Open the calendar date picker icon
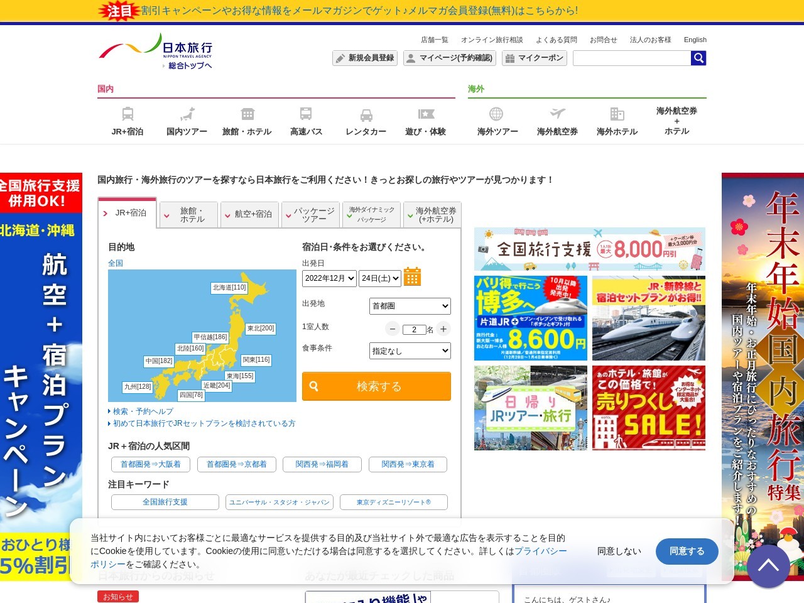This screenshot has height=603, width=804. [x=412, y=277]
